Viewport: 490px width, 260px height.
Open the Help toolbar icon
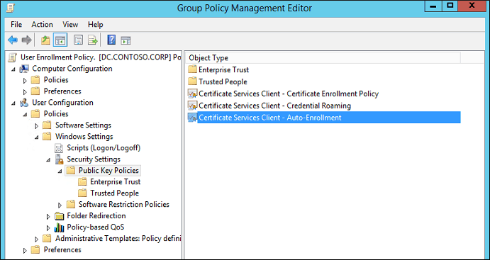pyautogui.click(x=111, y=40)
